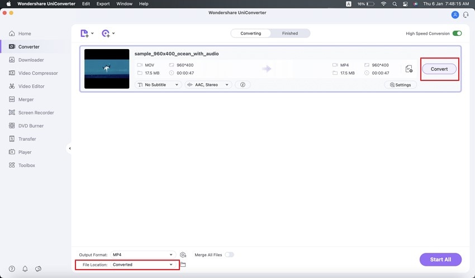The height and width of the screenshot is (278, 475).
Task: Click the file name sample_960x400_ocean_with_audio
Action: (x=177, y=54)
